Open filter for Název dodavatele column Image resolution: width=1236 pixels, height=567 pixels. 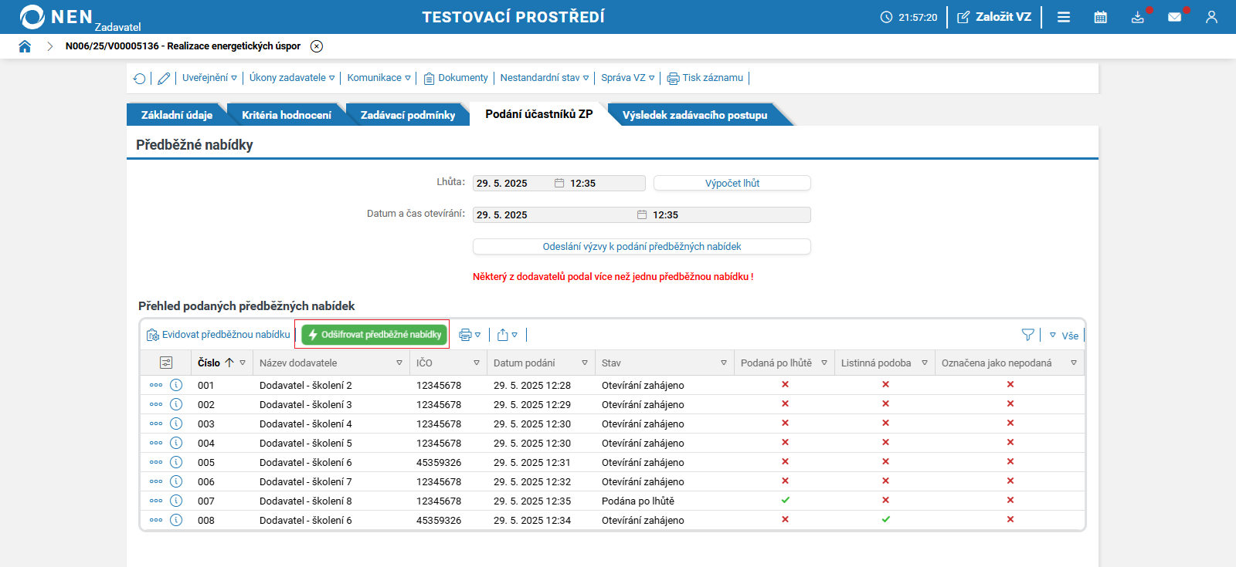pos(399,363)
